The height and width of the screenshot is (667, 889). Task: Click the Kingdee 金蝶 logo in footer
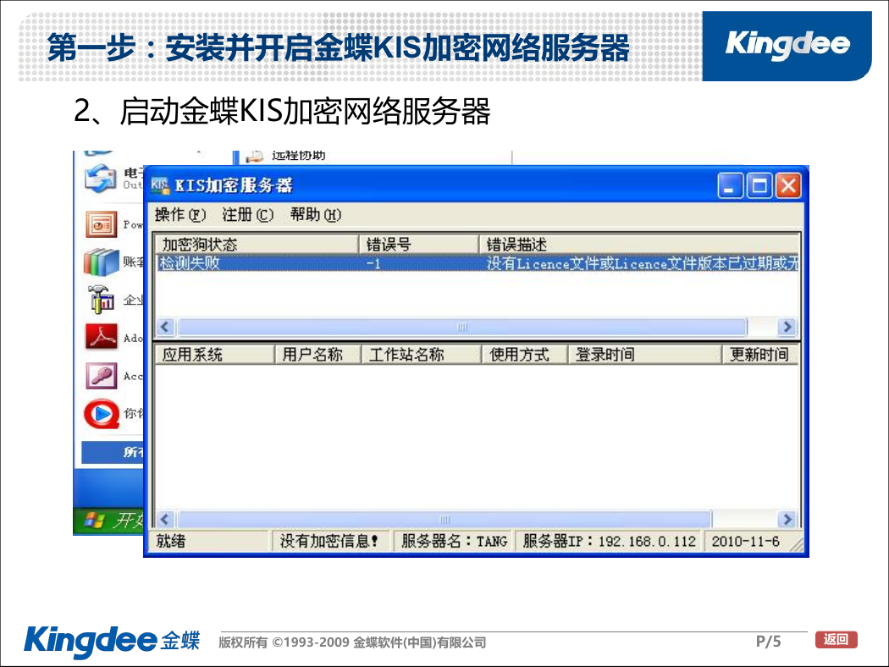coord(111,641)
